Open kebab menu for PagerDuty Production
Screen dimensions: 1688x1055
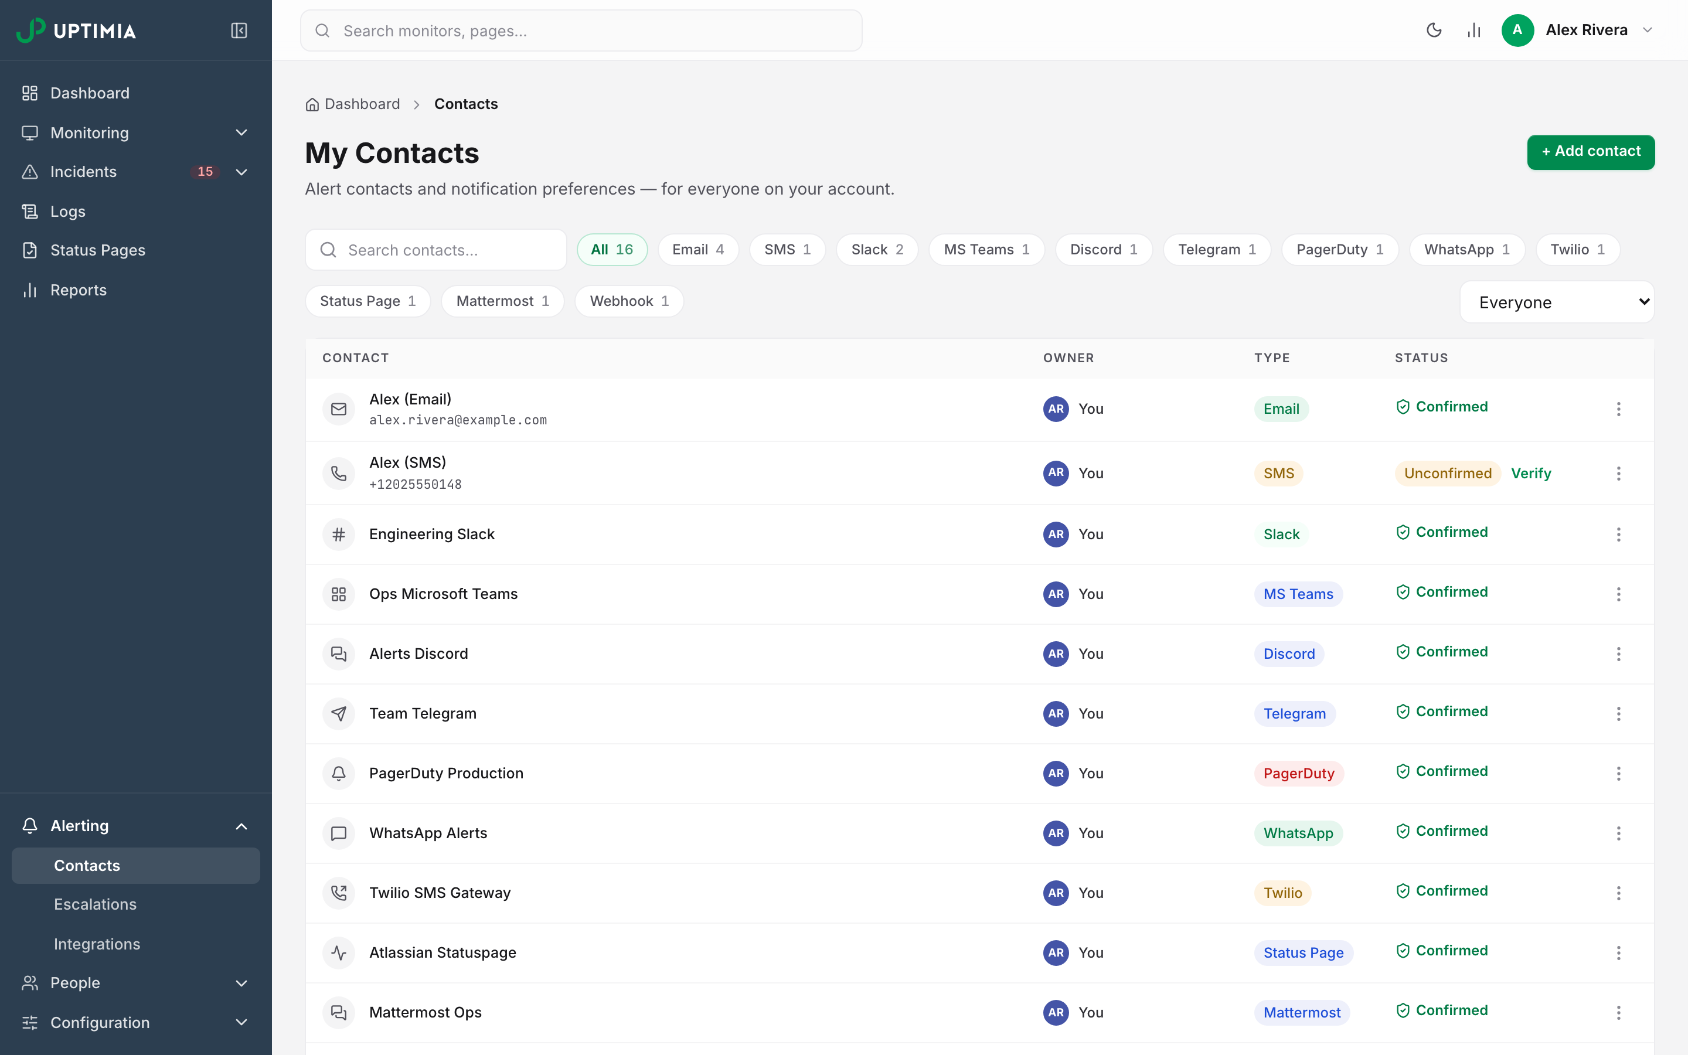pos(1618,773)
